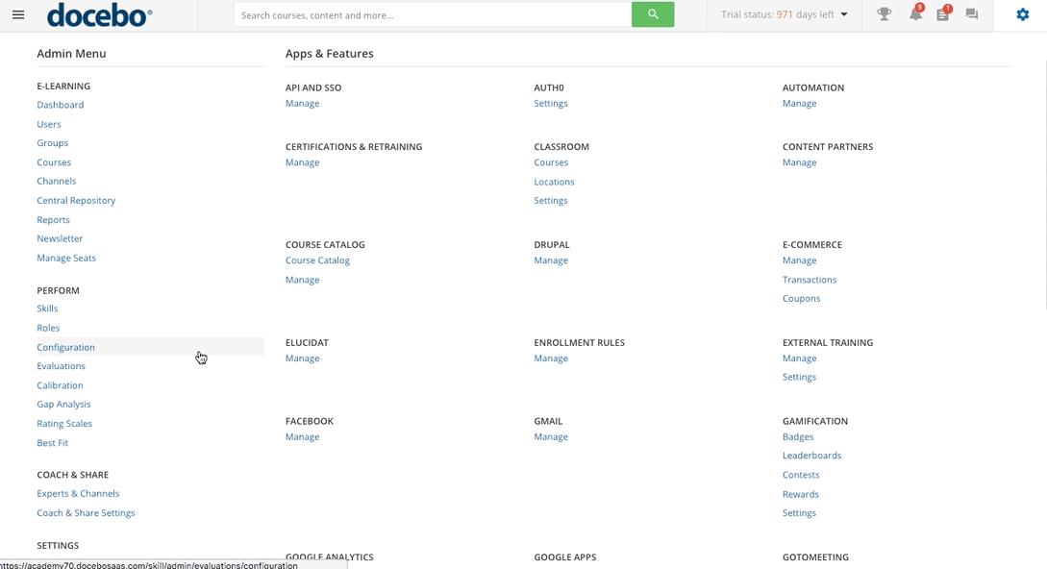Open Dashboard in the Admin Menu
The image size is (1047, 569).
click(61, 105)
